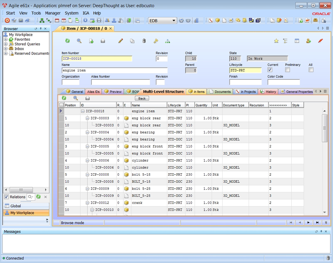333x263 pixels.
Task: Click the pencil edit icon
Action: click(x=121, y=41)
